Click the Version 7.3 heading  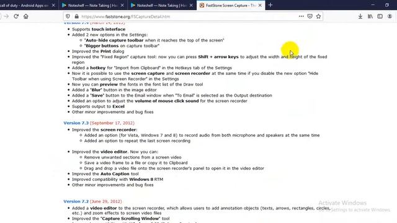coord(76,123)
